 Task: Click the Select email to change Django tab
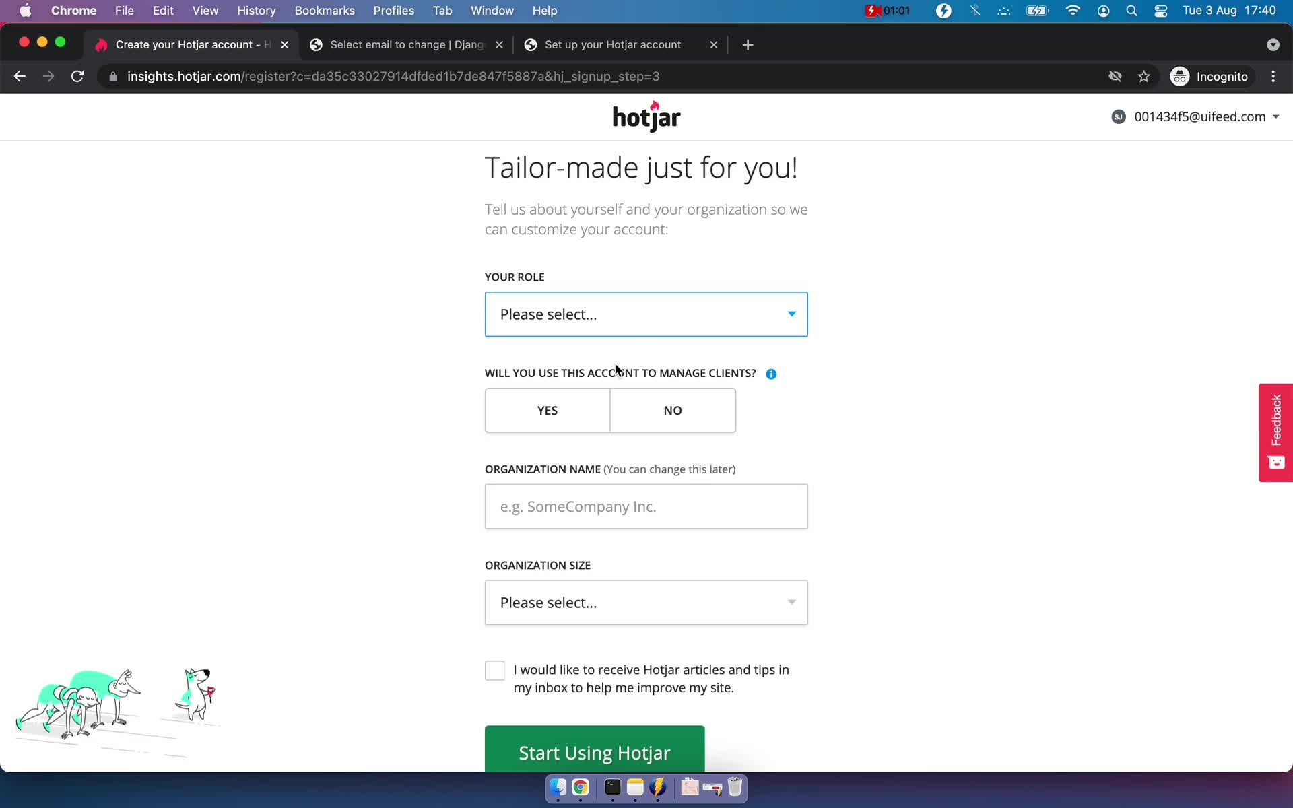point(407,44)
